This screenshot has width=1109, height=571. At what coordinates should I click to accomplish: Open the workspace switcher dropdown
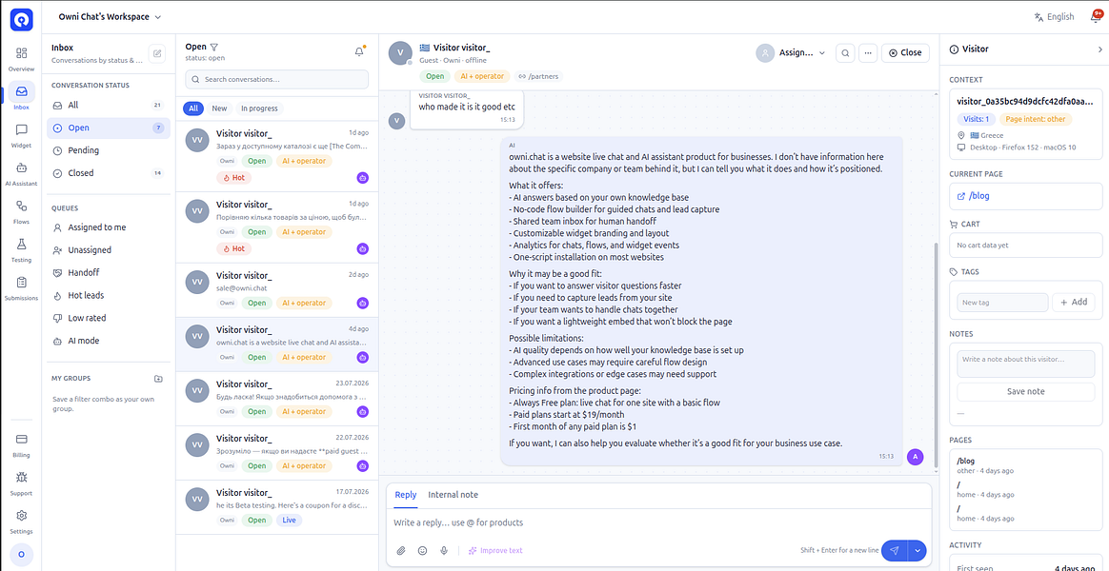pos(110,17)
